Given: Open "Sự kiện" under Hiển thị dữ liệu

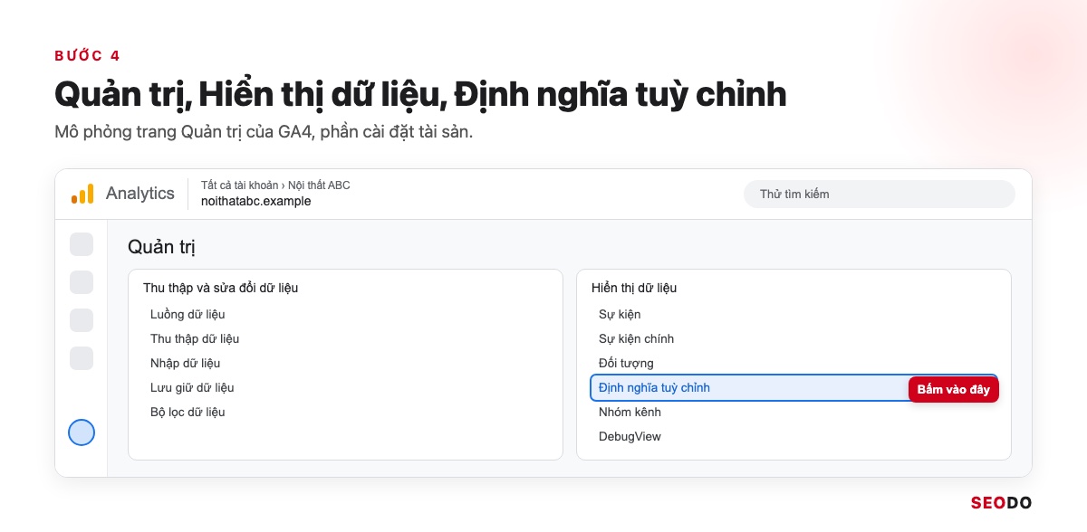Looking at the screenshot, I should [620, 314].
